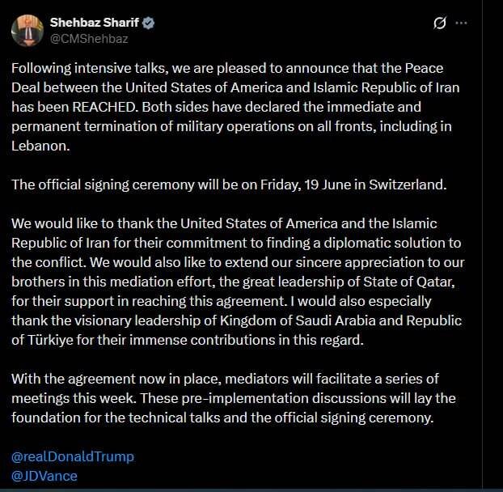Click the Shehbaz Sharif display name
The image size is (503, 492).
click(x=95, y=23)
